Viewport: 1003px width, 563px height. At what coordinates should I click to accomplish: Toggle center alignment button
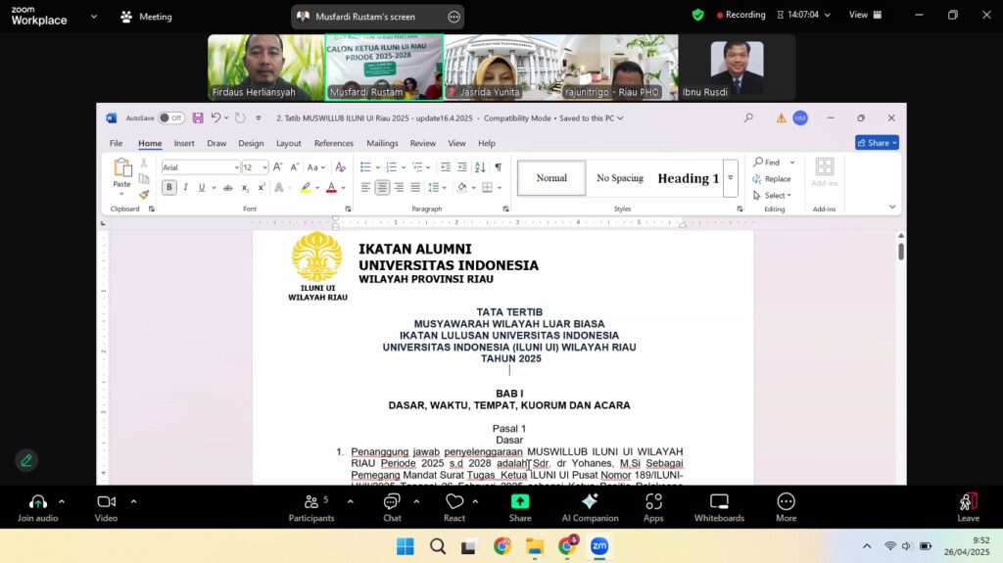tap(383, 187)
